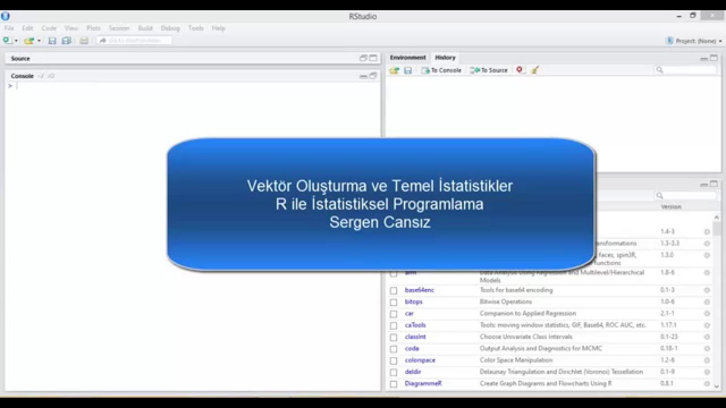Check the DiagrammeR package checkbox
Image resolution: width=726 pixels, height=408 pixels.
point(394,384)
